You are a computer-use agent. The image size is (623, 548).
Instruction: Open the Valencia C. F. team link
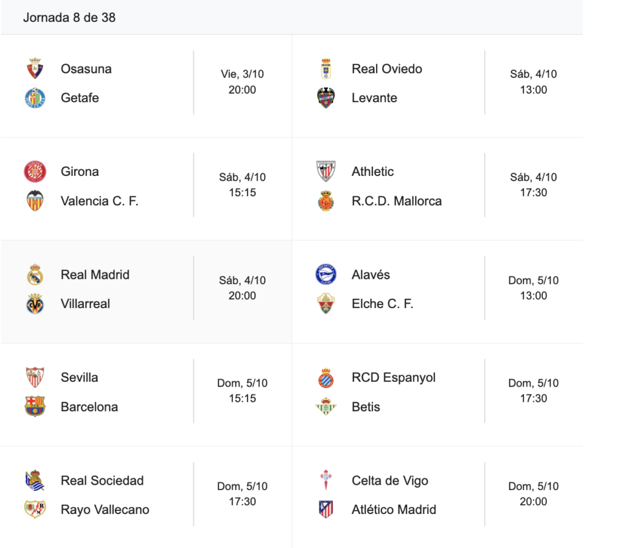click(99, 201)
